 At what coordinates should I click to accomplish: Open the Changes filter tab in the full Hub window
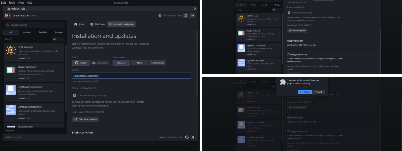tap(59, 32)
